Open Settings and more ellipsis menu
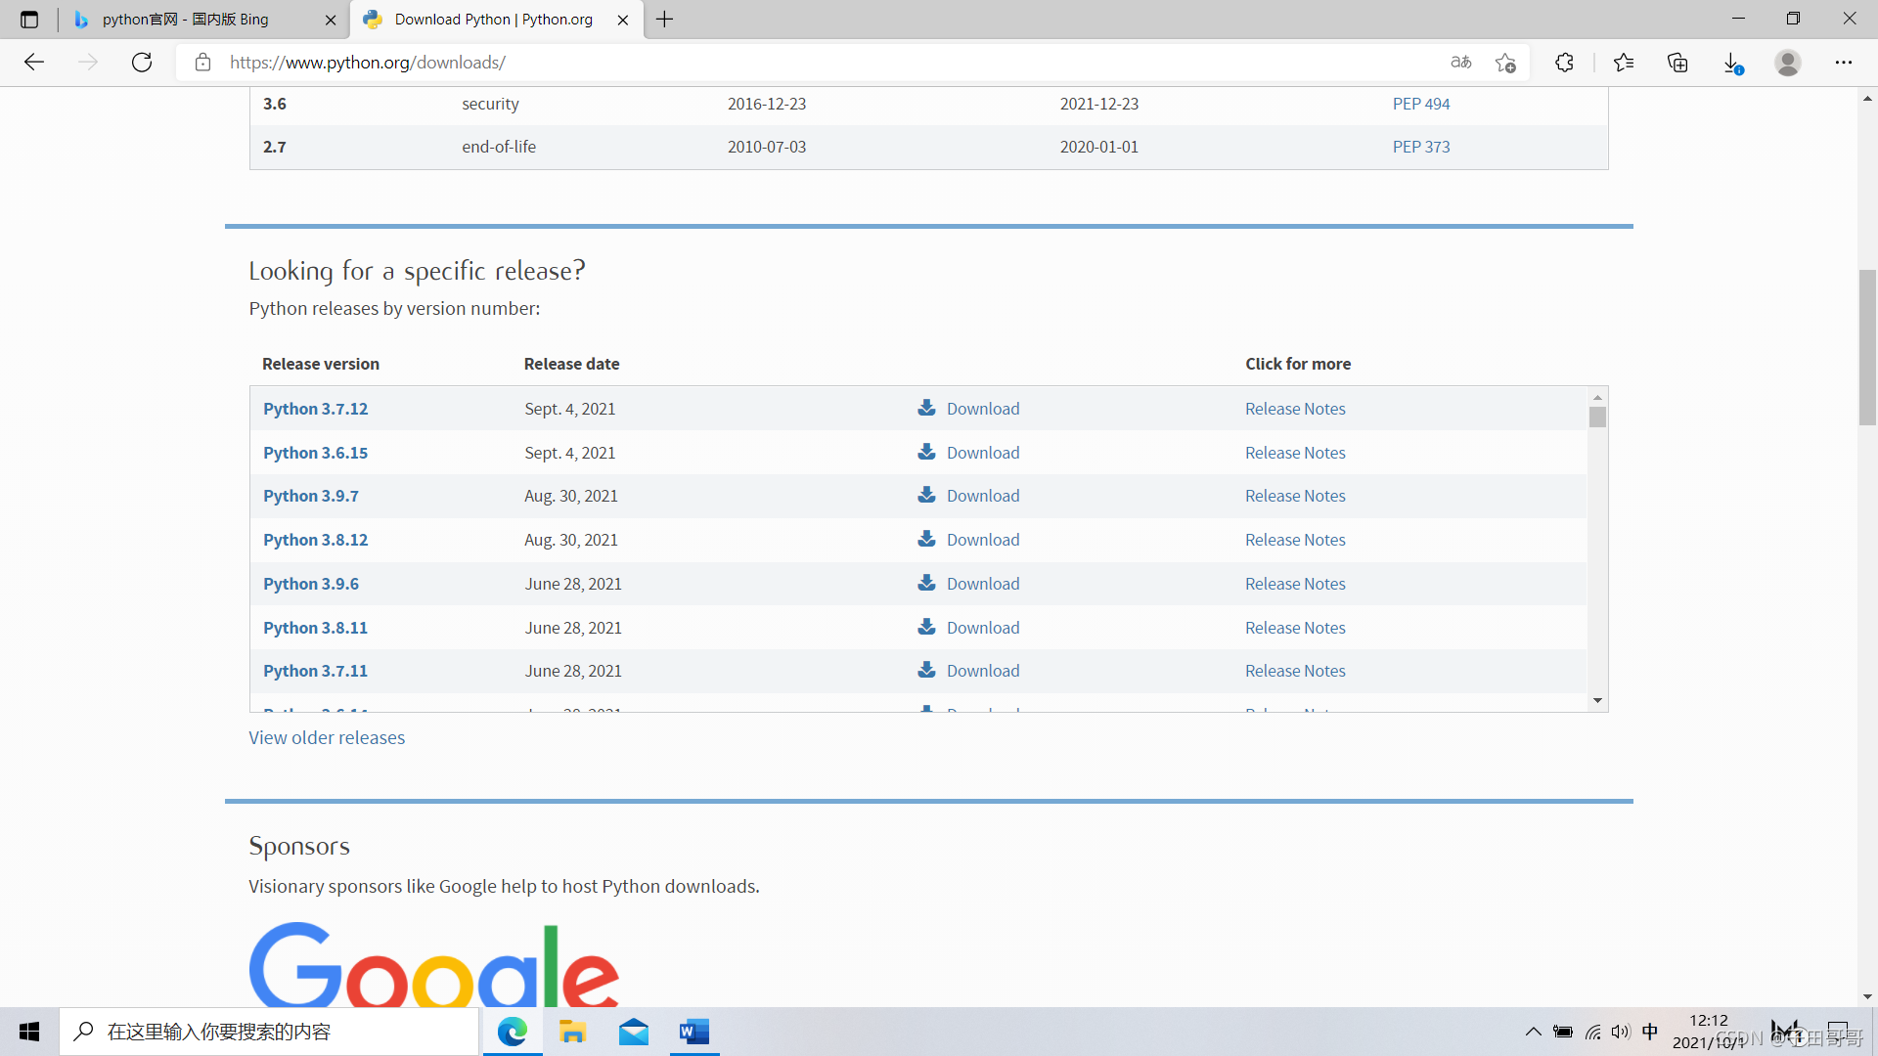The image size is (1878, 1056). click(x=1843, y=63)
